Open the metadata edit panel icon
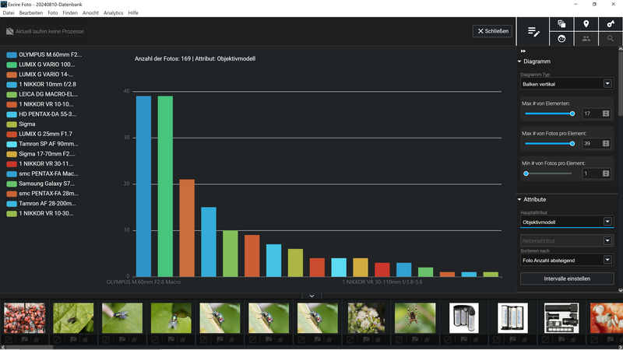 [533, 31]
